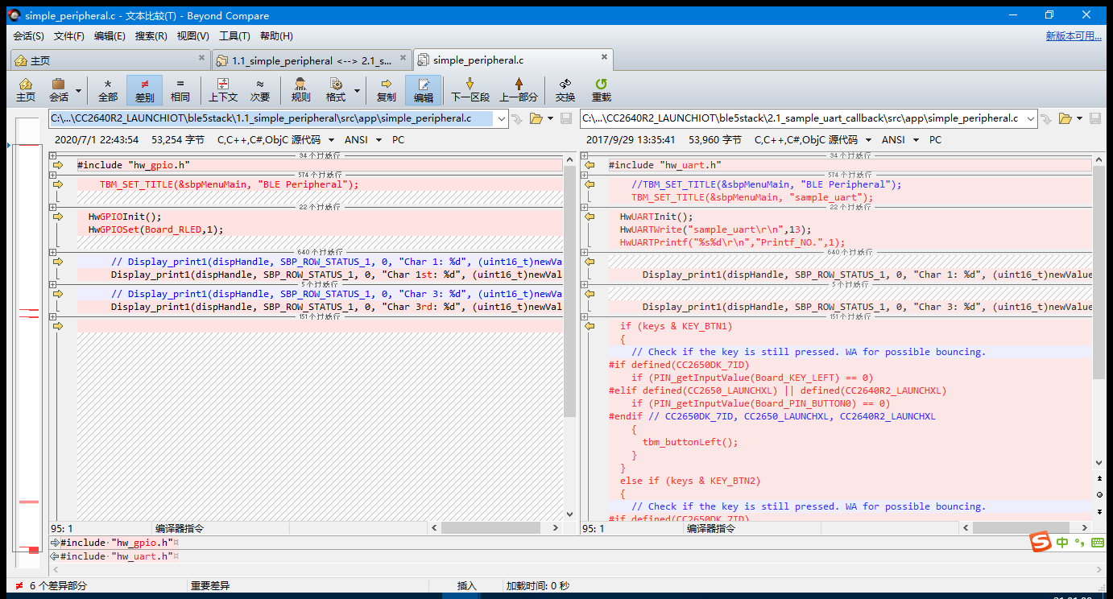The height and width of the screenshot is (599, 1113).
Task: Toggle the 差别 (Differences only) filter
Action: tap(144, 89)
